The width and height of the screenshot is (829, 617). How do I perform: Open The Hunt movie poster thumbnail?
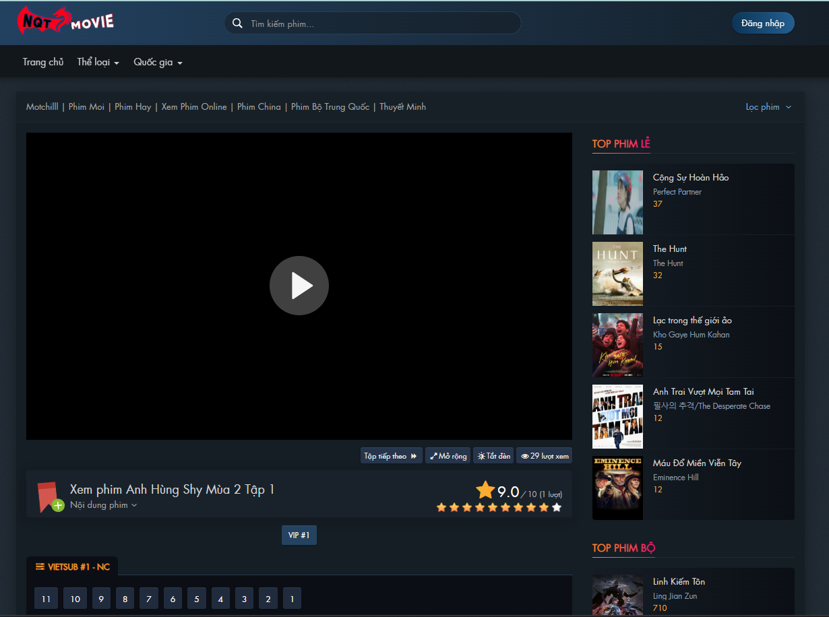click(617, 274)
